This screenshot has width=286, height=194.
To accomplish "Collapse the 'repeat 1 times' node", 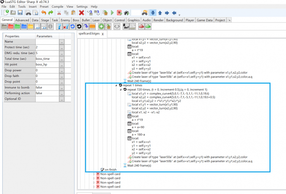I will point(116,84).
